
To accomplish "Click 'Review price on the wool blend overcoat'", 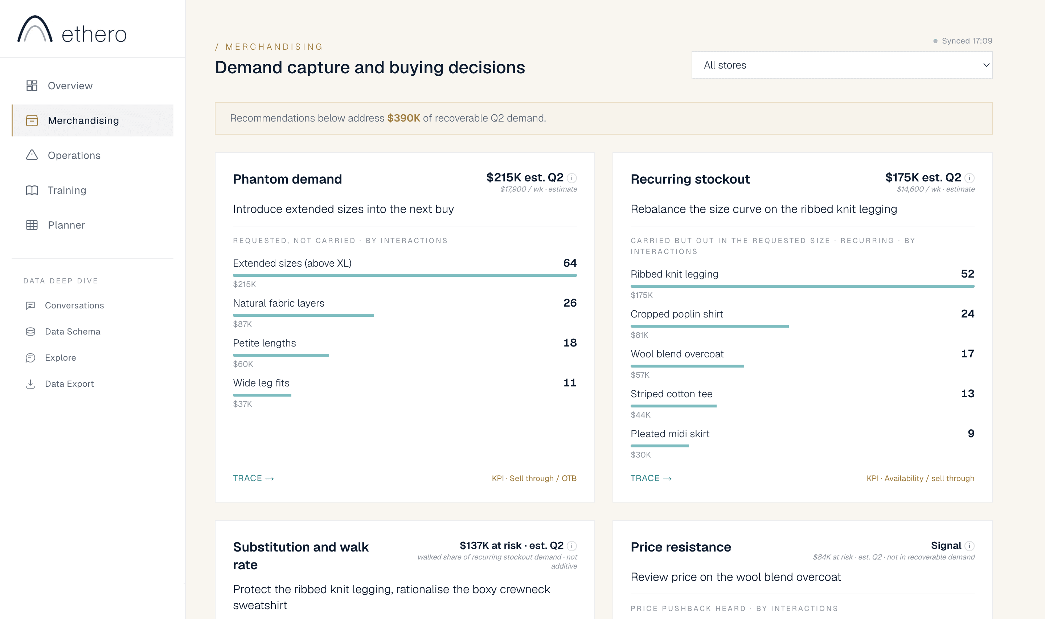I will [x=735, y=577].
